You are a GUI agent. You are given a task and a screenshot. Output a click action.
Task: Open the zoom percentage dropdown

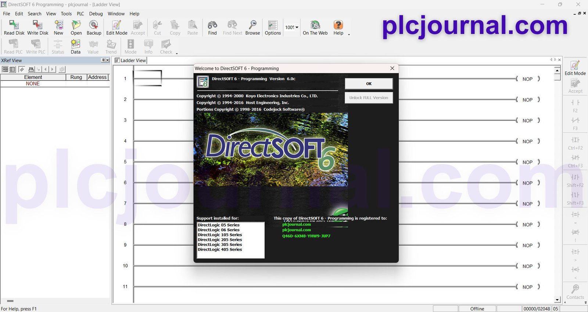click(297, 27)
